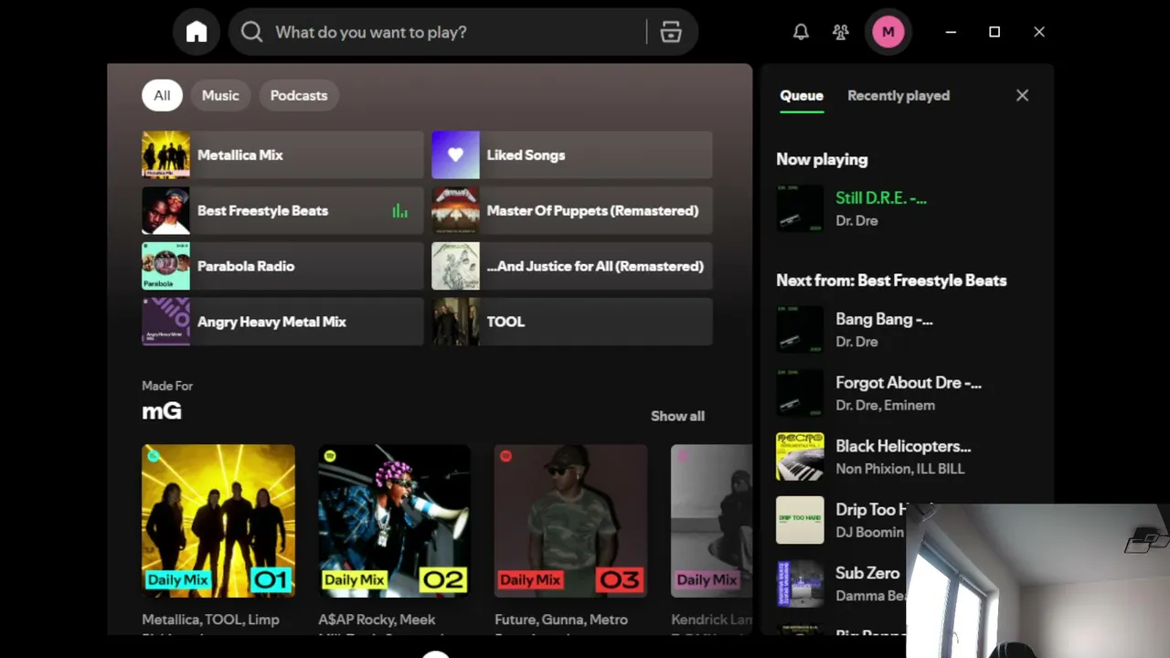Viewport: 1170px width, 658px height.
Task: Open the Metallica Mix shortcut
Action: (x=282, y=154)
